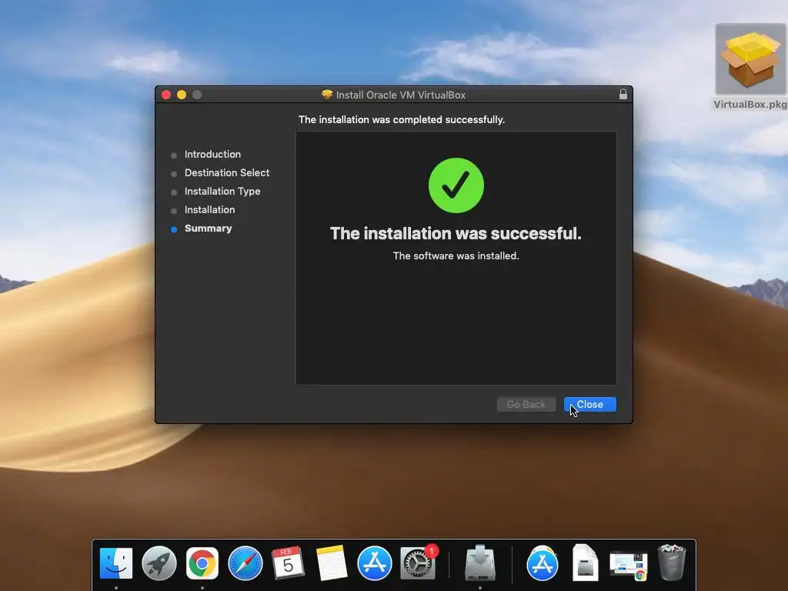The image size is (788, 591).
Task: Click the red close button on installer window
Action: coord(166,95)
